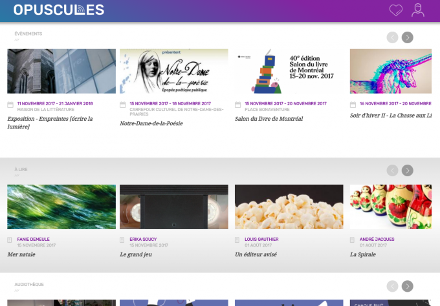Click document icon beside Fanie Demeule
440x306 pixels.
tap(10, 240)
